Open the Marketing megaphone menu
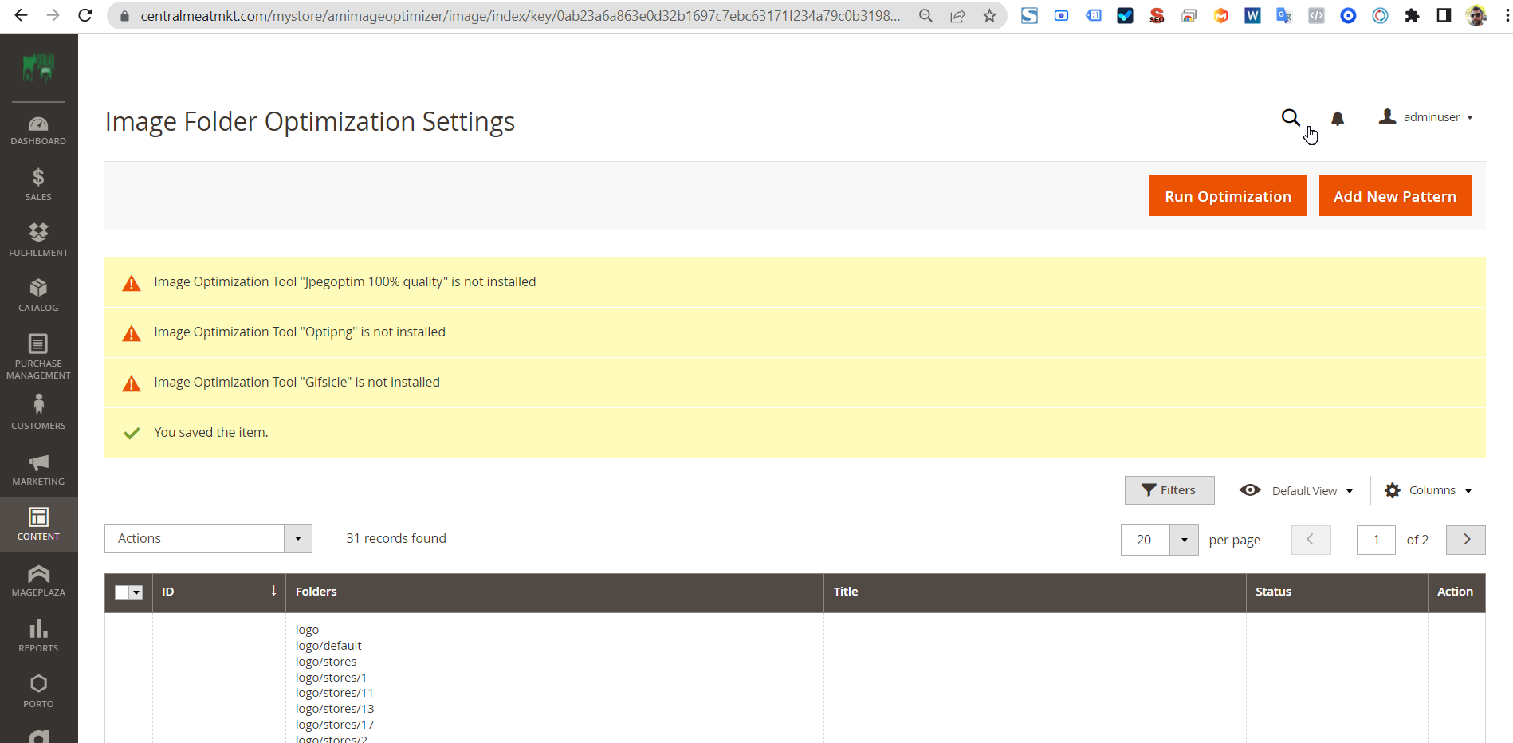The width and height of the screenshot is (1513, 743). pos(38,470)
